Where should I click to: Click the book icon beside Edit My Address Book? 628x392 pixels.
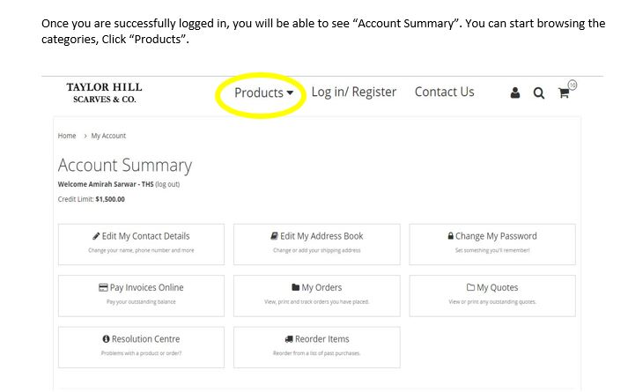coord(274,236)
